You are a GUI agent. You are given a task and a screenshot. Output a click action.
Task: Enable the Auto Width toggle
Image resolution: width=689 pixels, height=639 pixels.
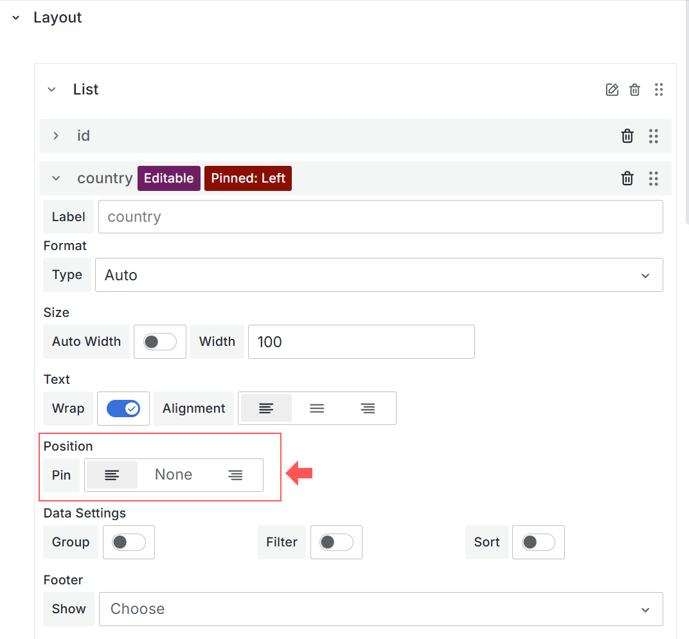tap(159, 341)
